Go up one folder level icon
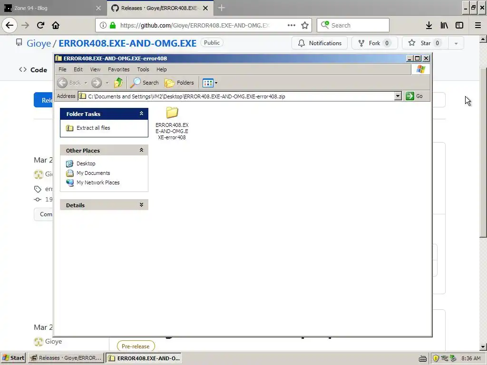Screen dimensions: 487x365 click(118, 83)
